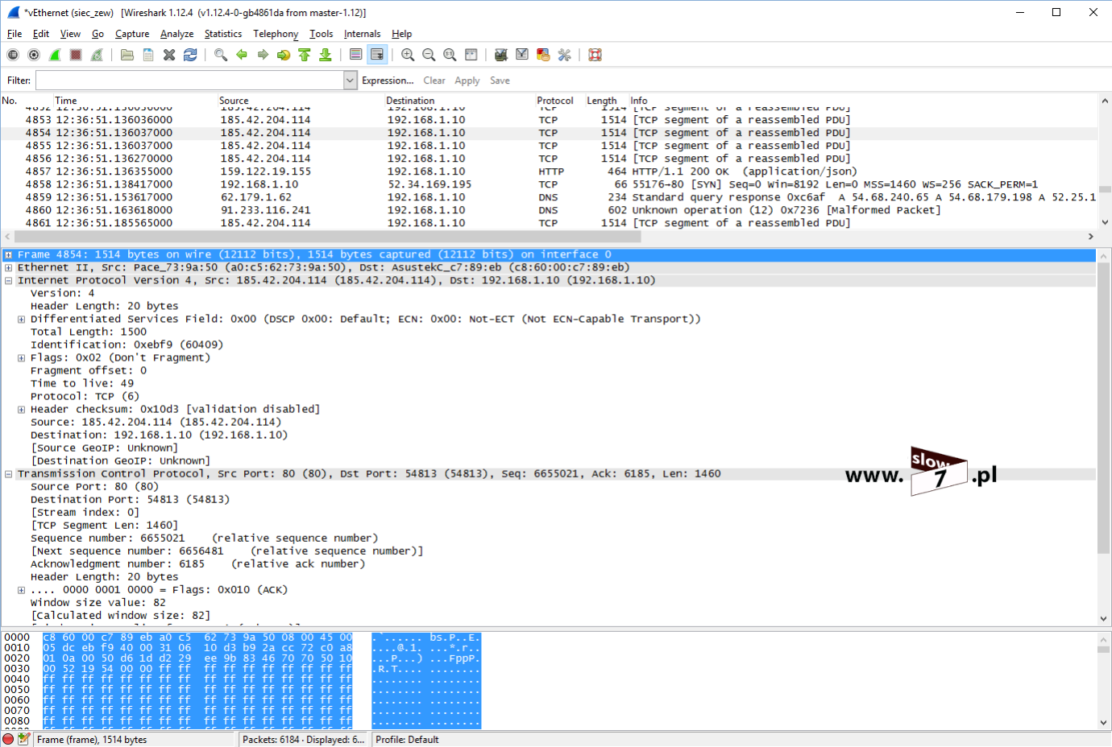Click the Apply filter button
Screen dimensions: 1112x747
[467, 80]
